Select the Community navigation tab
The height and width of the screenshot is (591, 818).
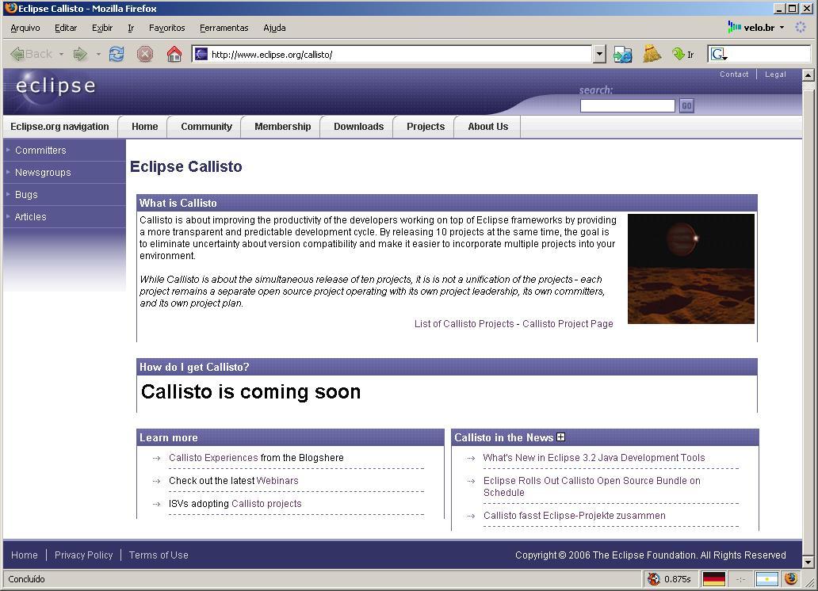pos(206,127)
